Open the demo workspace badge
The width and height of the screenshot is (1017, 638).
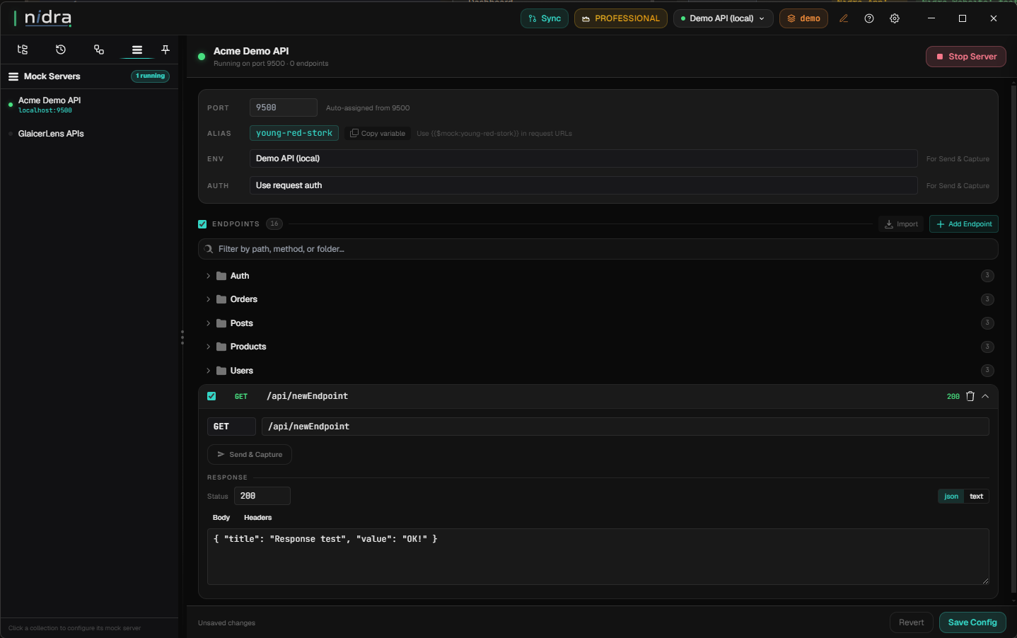803,18
